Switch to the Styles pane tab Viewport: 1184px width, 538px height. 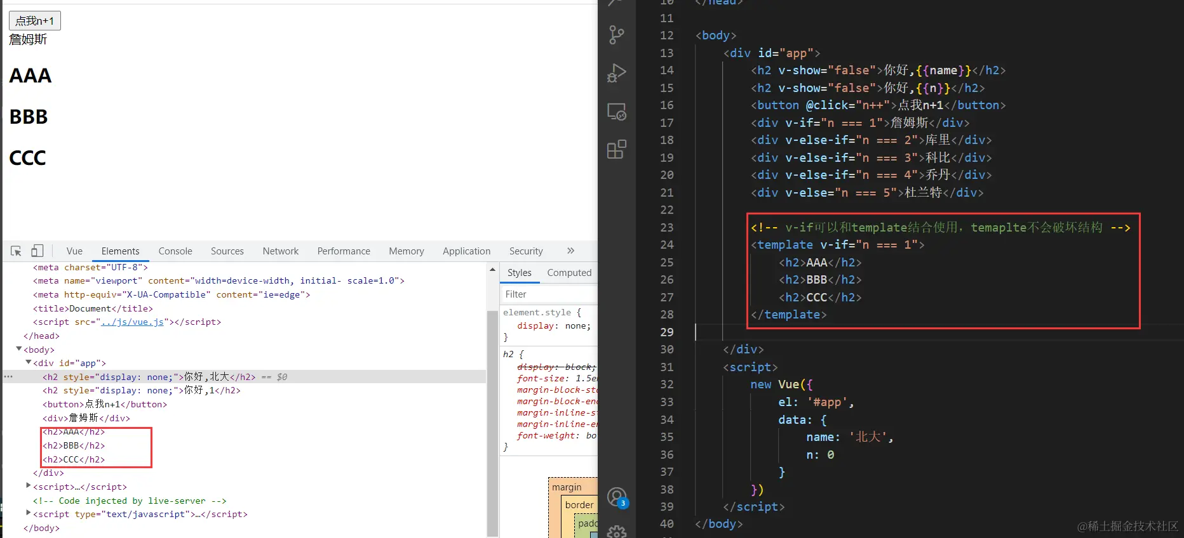coord(520,273)
